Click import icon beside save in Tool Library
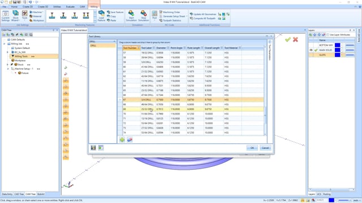This screenshot has width=362, height=203. (101, 148)
